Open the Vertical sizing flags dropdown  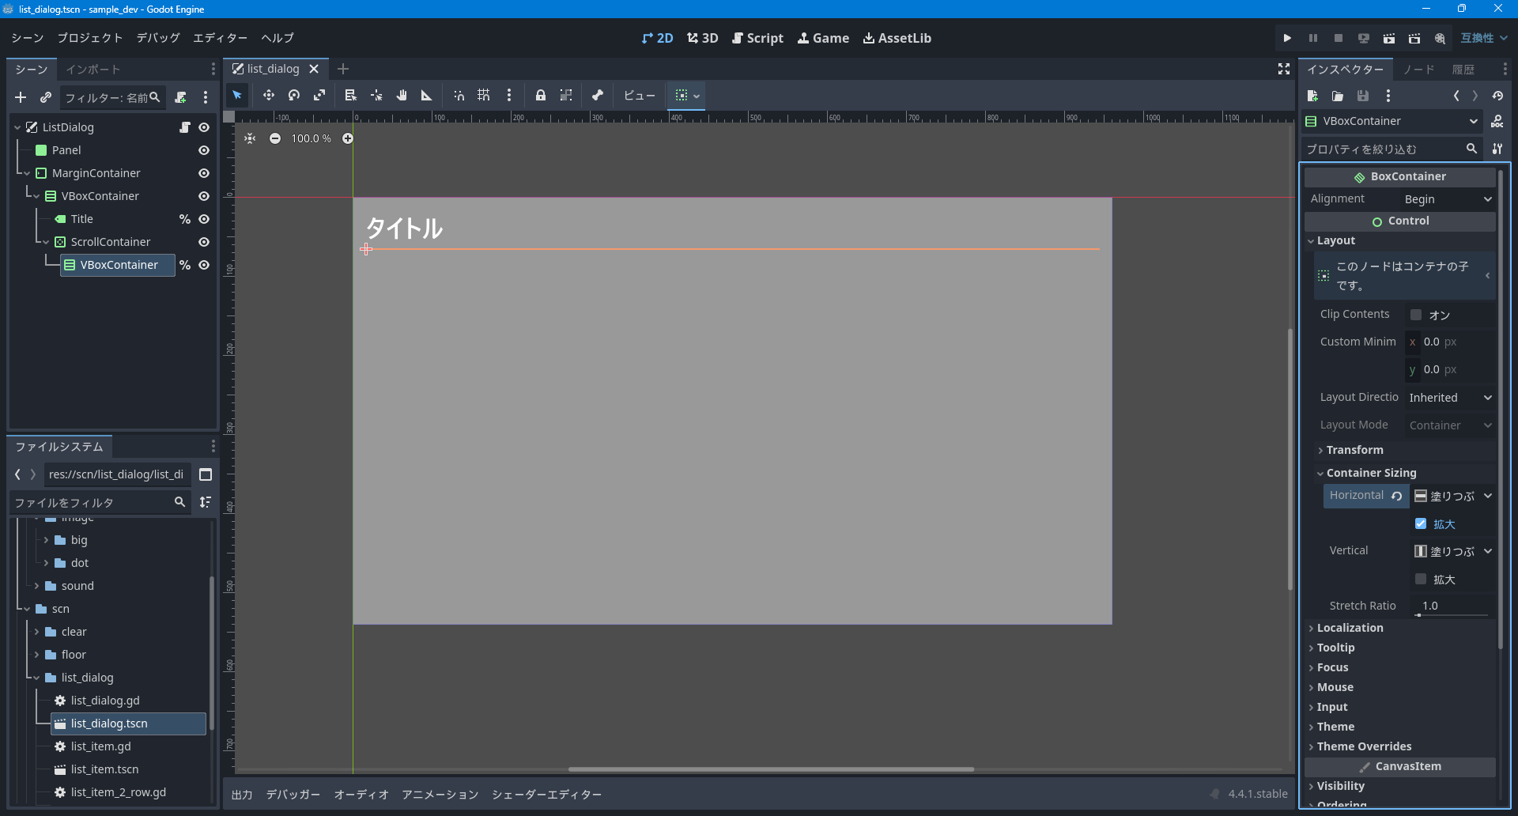[x=1453, y=551]
